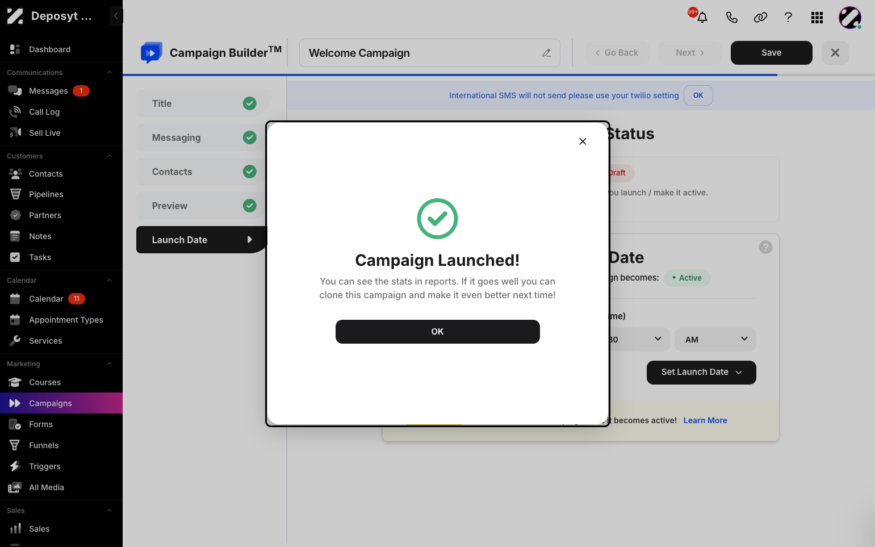Viewport: 875px width, 547px height.
Task: Open Notes page
Action: point(61,236)
